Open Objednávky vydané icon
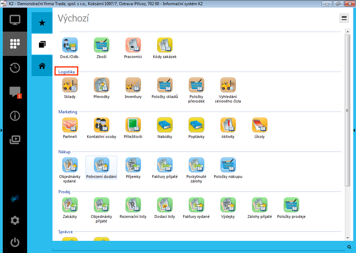The width and height of the screenshot is (356, 253). pos(70,165)
